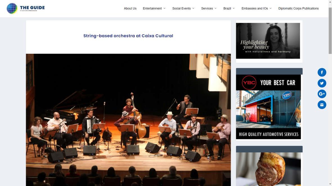Open Embassies and IOs submenu chevron
Image resolution: width=332 pixels, height=186 pixels.
click(x=270, y=8)
